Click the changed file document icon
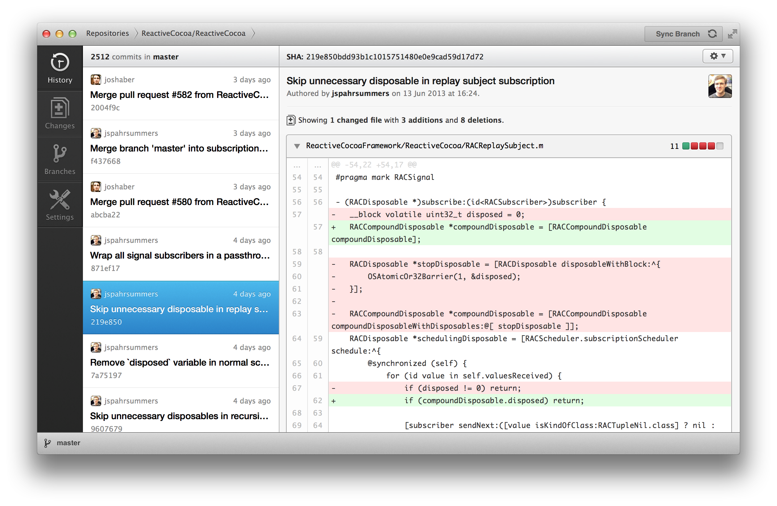The image size is (777, 506). tap(291, 120)
